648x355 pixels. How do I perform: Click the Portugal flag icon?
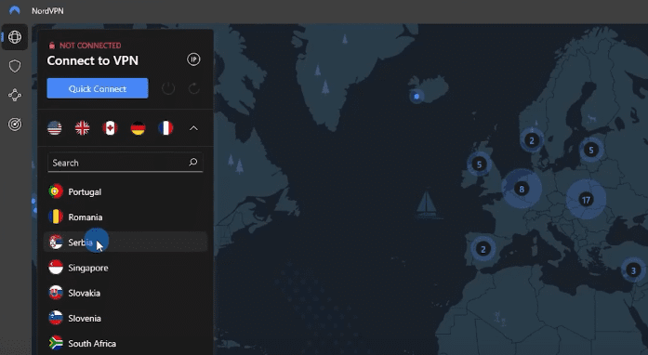coord(56,191)
